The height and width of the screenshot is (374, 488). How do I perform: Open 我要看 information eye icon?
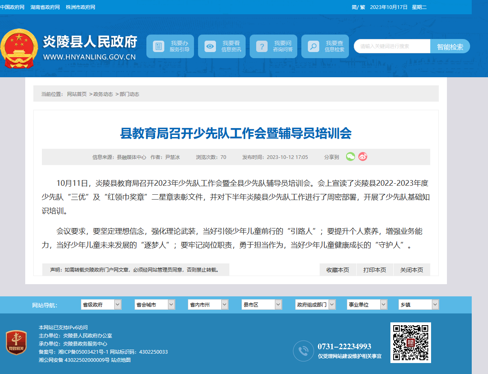tap(210, 46)
